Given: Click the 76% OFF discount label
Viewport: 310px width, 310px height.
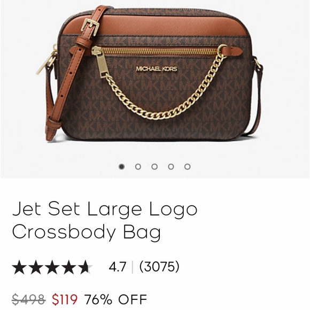Looking at the screenshot, I should 116,299.
